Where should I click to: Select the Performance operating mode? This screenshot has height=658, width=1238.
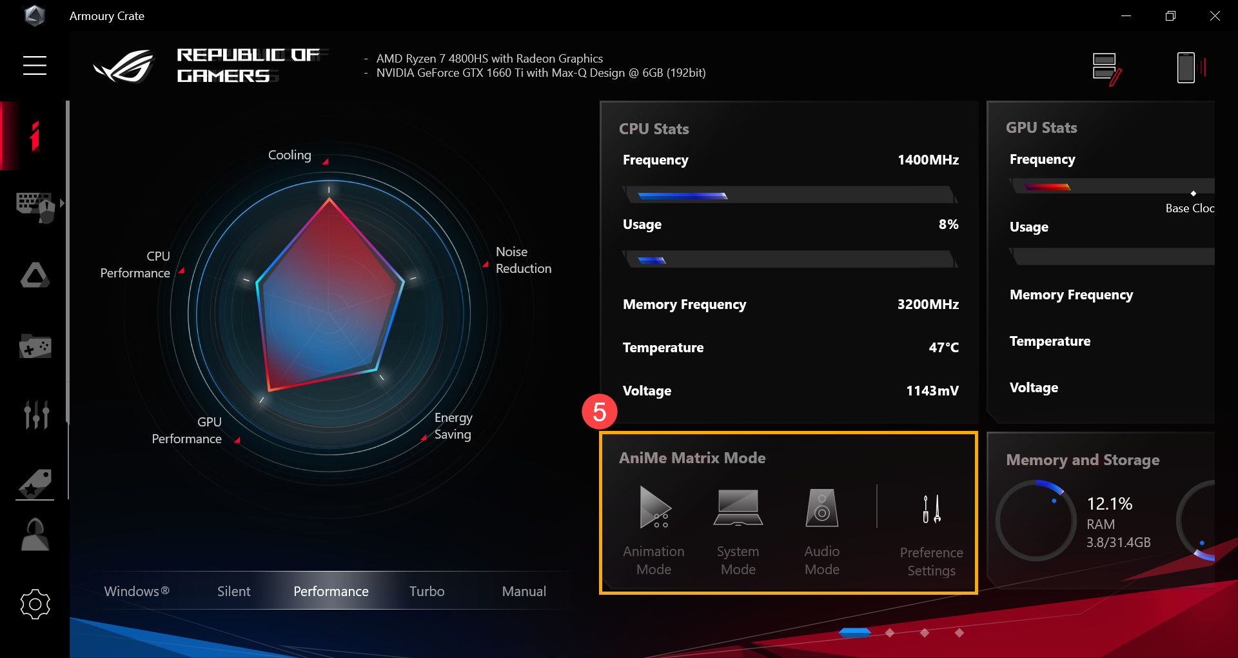pyautogui.click(x=331, y=591)
